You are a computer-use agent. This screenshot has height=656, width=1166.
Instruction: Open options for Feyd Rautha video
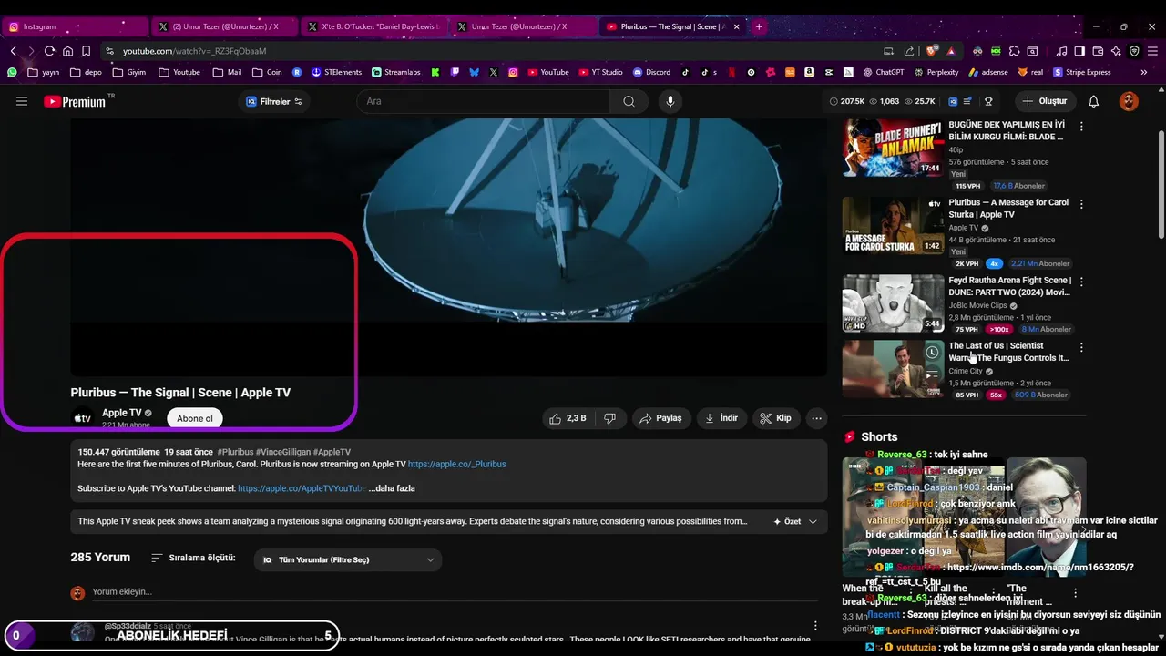pyautogui.click(x=1081, y=282)
